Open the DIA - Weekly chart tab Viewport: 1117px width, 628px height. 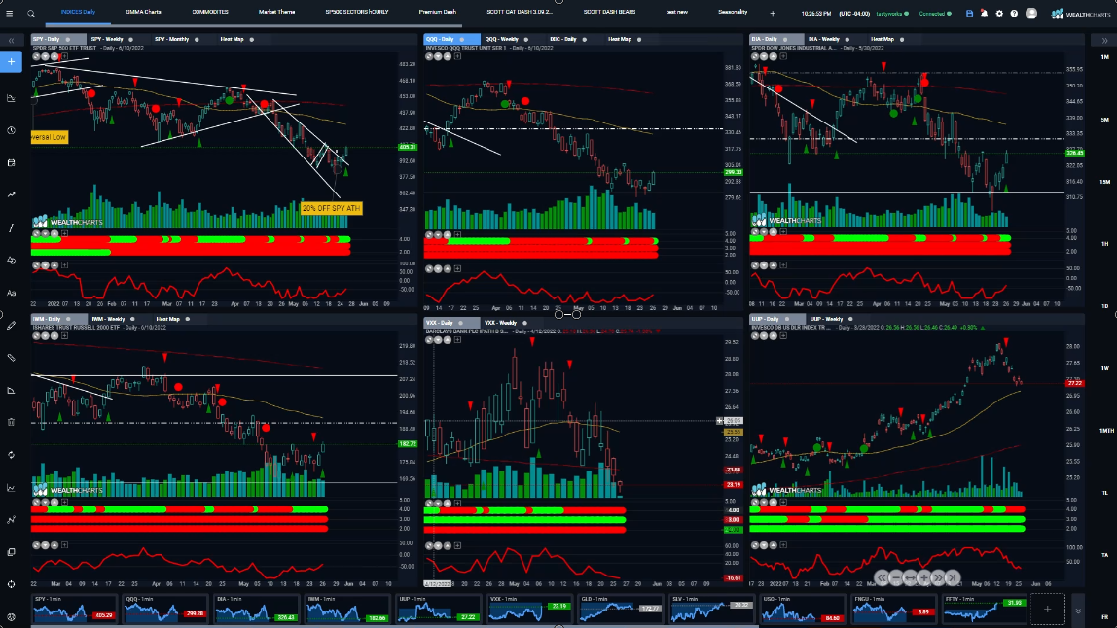(823, 40)
